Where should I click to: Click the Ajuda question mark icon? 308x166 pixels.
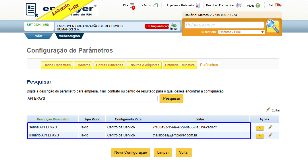[x=258, y=5]
